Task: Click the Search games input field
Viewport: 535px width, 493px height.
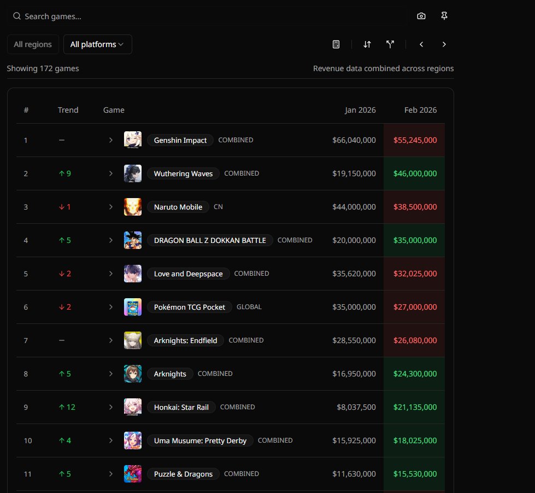Action: click(207, 16)
